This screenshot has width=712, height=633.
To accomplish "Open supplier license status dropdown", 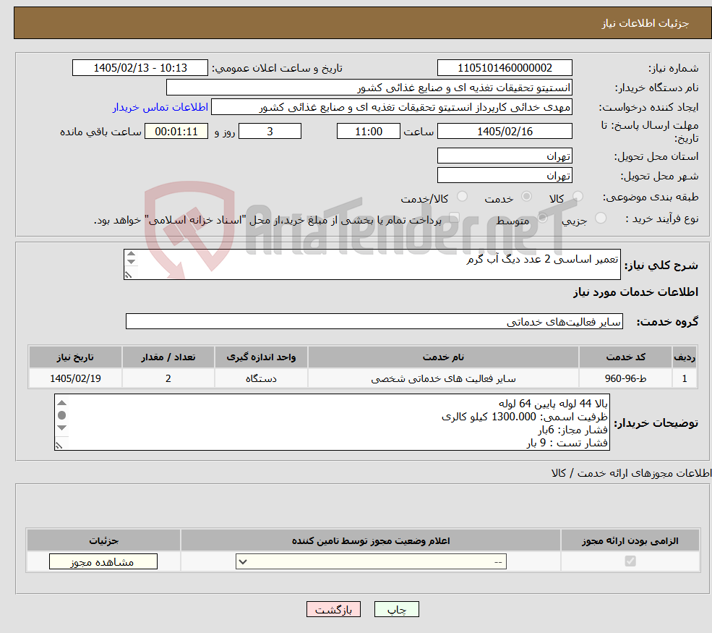I will click(x=371, y=561).
